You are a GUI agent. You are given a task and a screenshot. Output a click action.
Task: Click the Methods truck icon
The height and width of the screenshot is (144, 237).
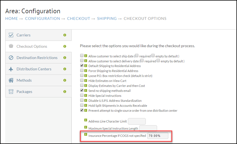tap(11, 80)
